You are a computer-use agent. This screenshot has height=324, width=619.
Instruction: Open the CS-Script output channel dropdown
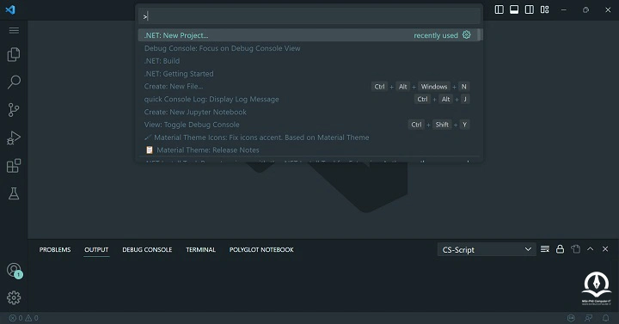[x=487, y=249]
